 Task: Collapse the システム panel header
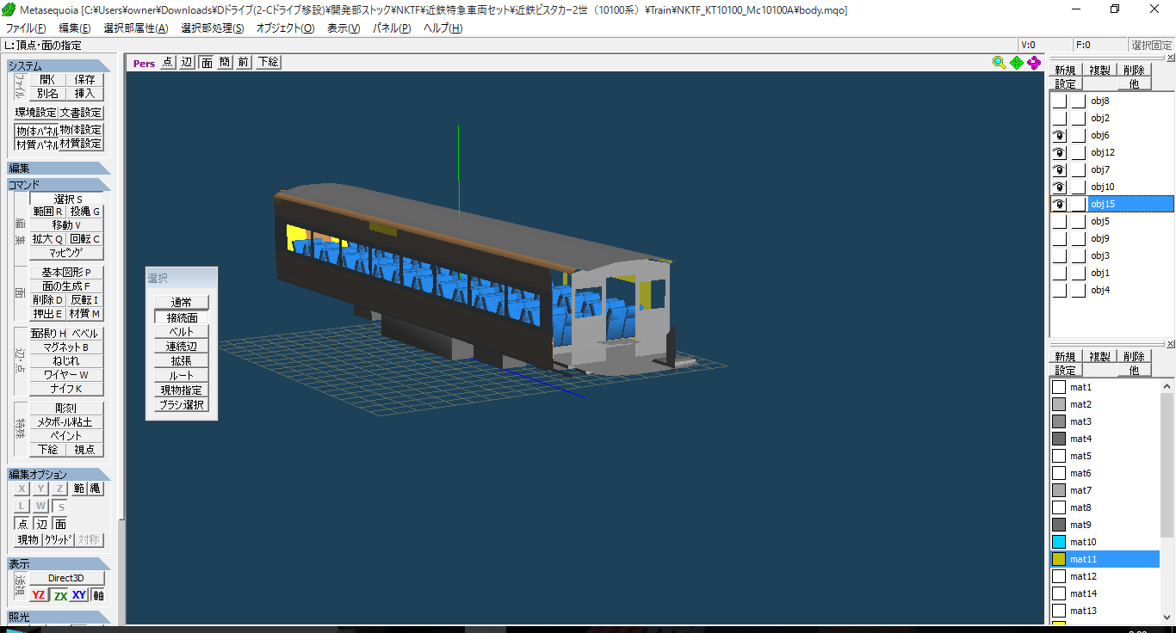tap(59, 66)
